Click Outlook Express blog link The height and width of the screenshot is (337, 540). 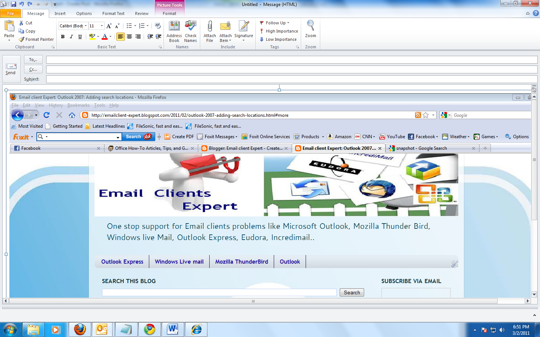click(x=122, y=262)
